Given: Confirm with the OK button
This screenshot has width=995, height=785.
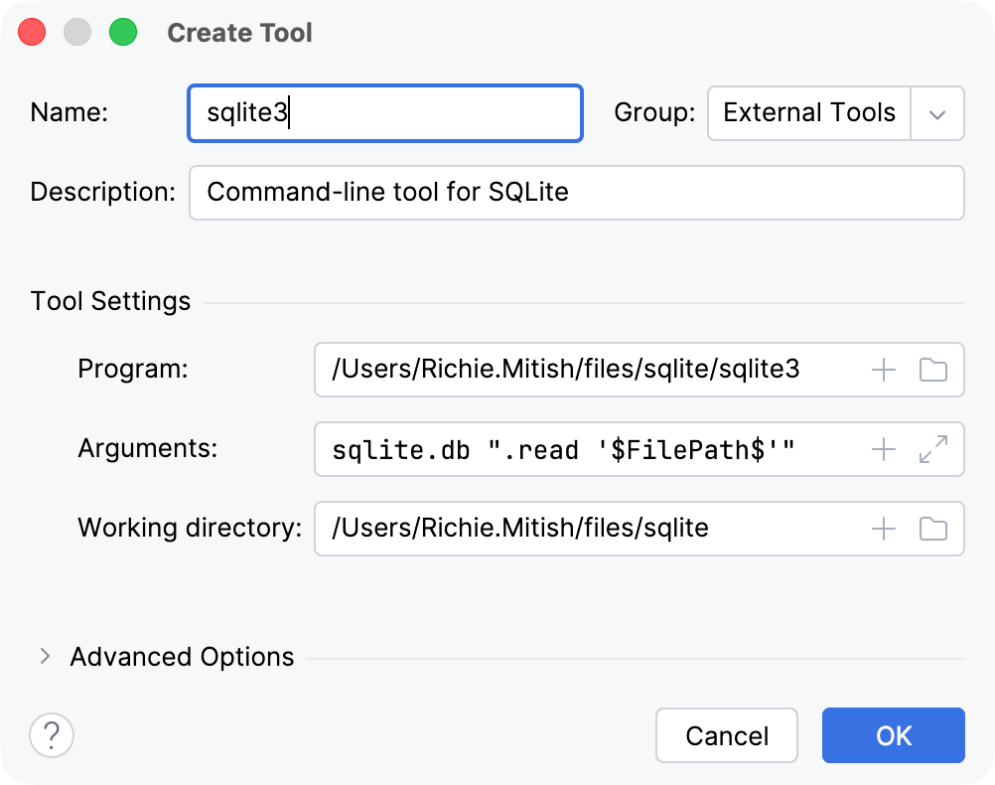Looking at the screenshot, I should pyautogui.click(x=894, y=735).
